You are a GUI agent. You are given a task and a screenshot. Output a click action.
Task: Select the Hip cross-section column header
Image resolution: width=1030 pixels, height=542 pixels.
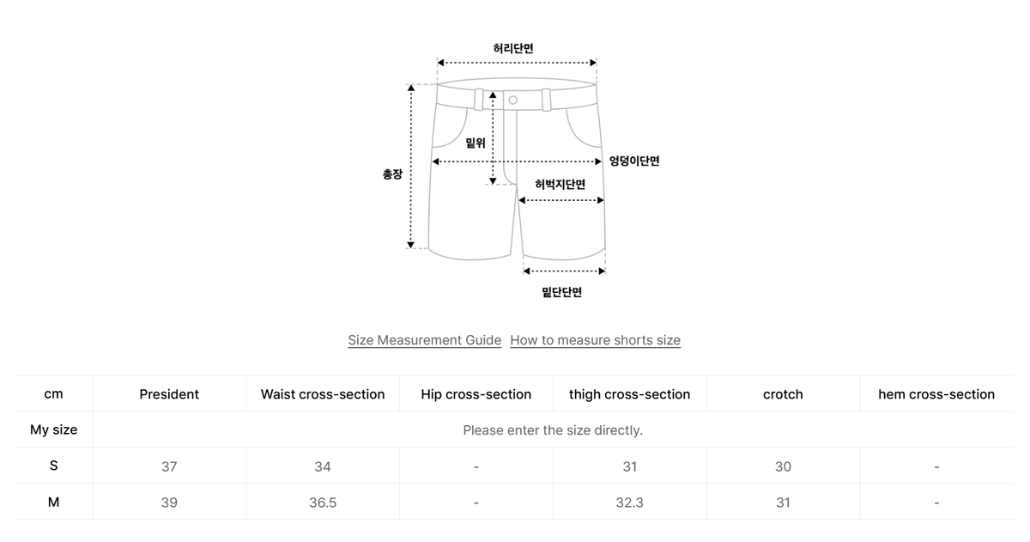pyautogui.click(x=476, y=394)
